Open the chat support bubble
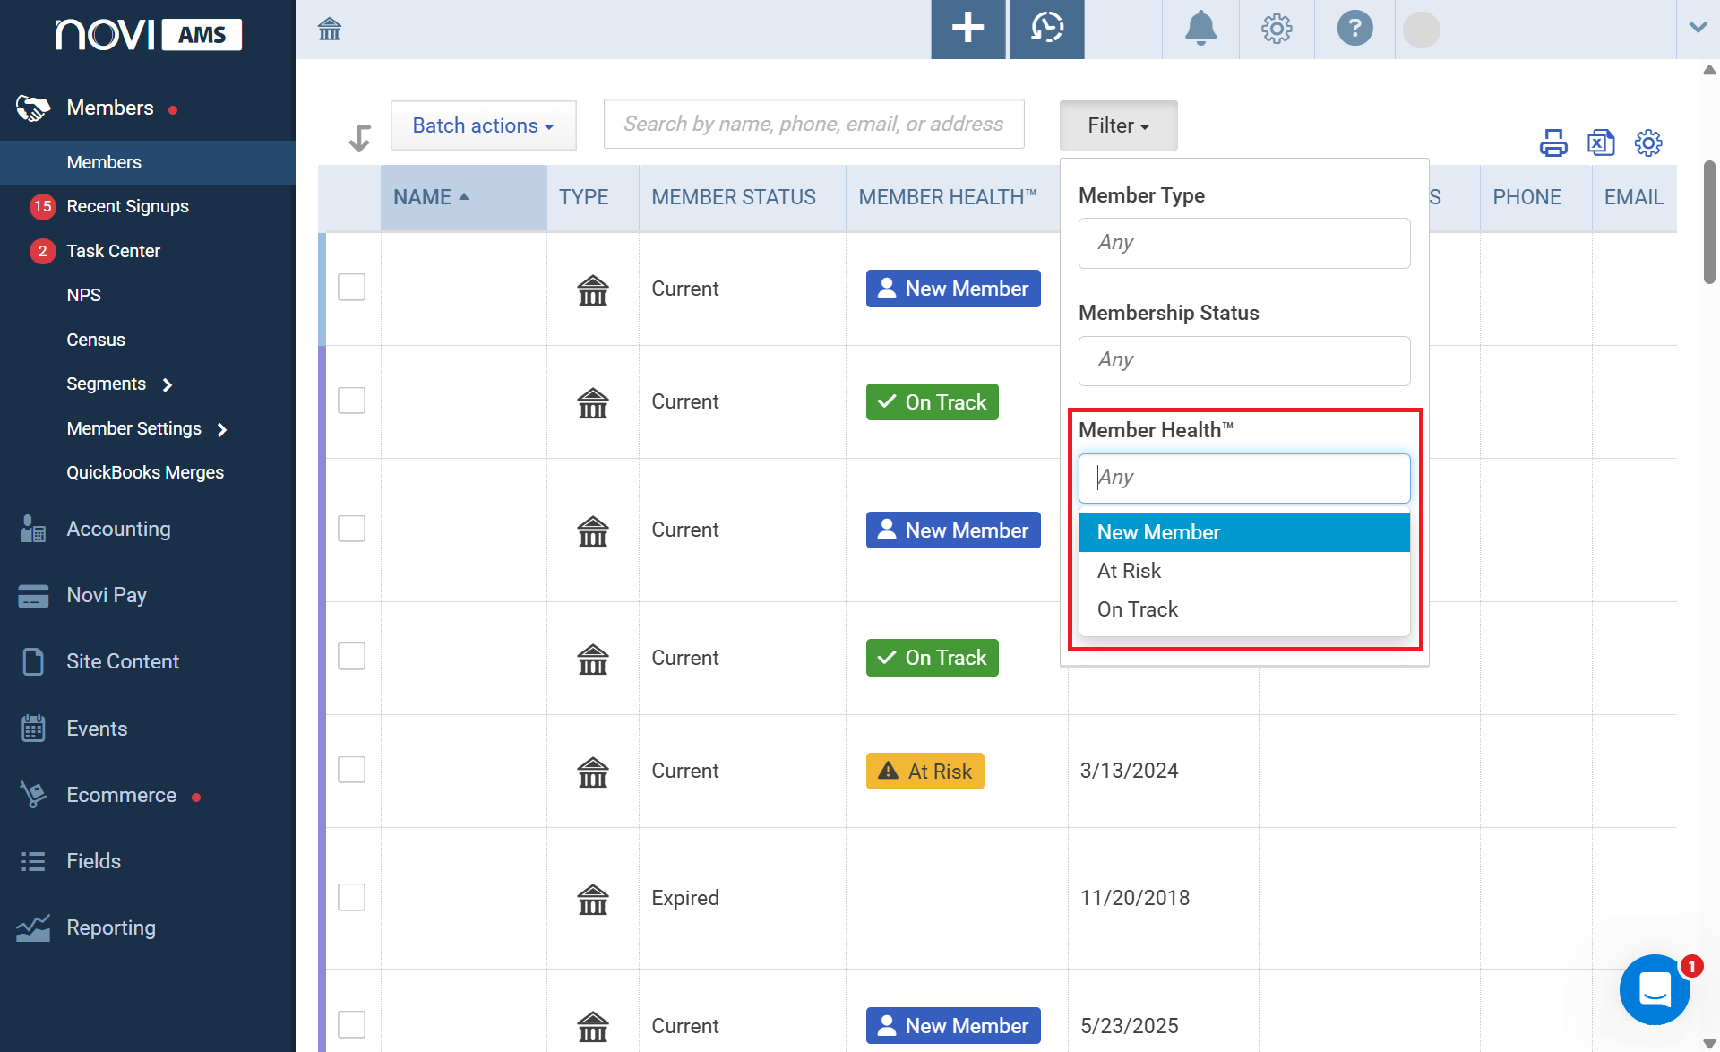 (1655, 989)
